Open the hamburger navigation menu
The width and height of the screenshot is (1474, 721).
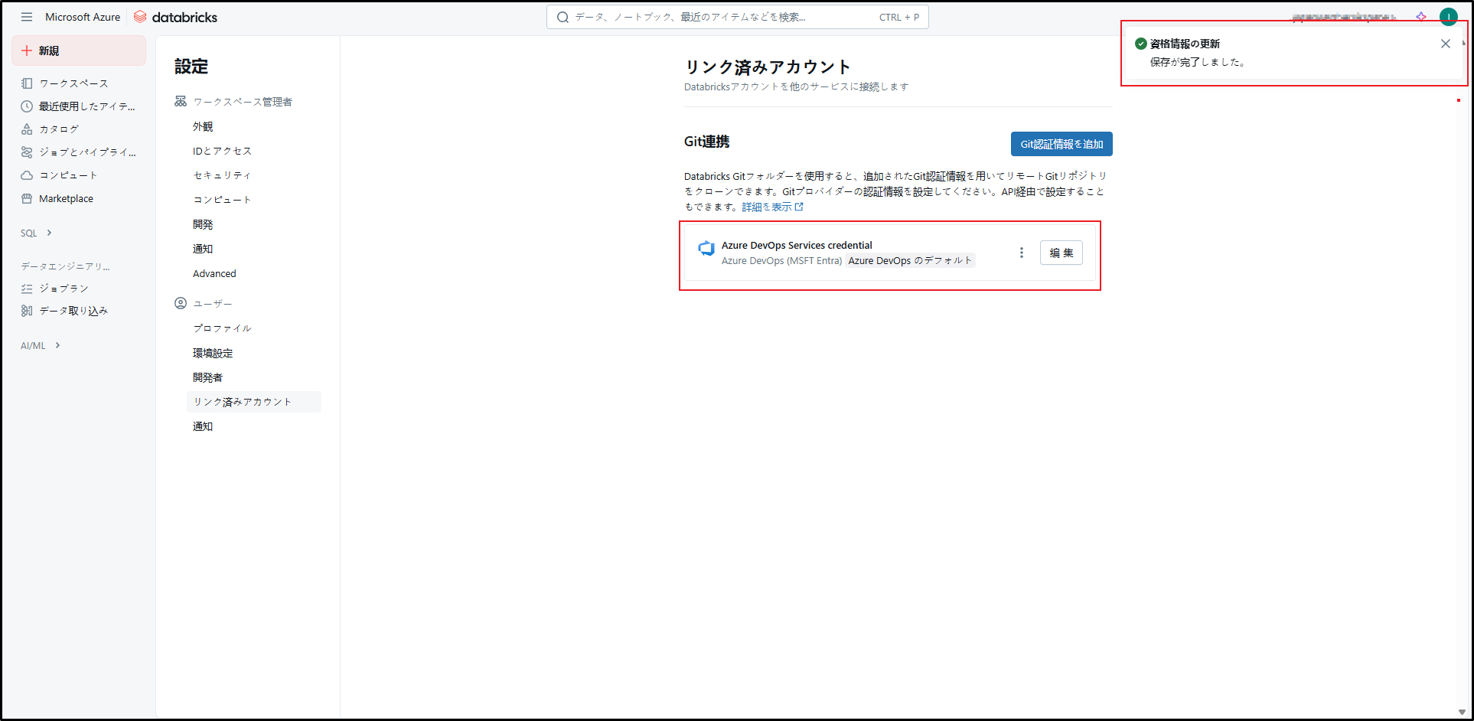27,17
